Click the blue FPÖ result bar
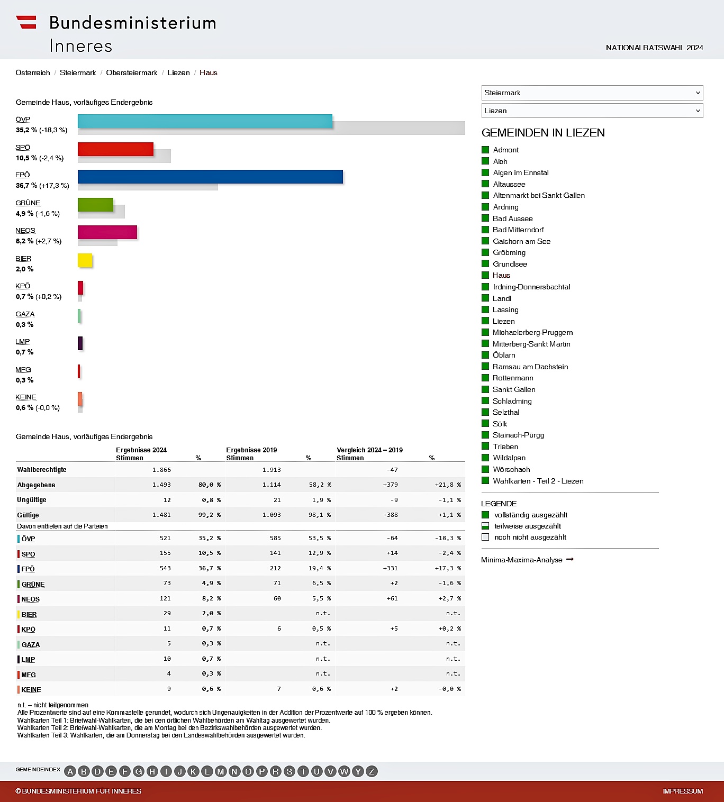Screen dimensions: 724x802 (x=210, y=177)
